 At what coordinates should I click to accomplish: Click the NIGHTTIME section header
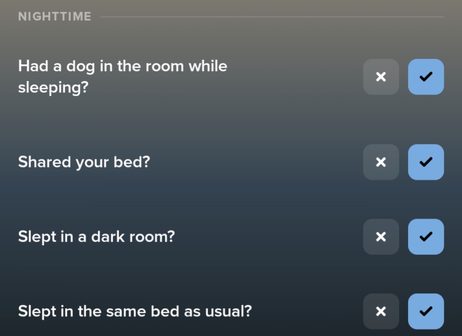(55, 17)
